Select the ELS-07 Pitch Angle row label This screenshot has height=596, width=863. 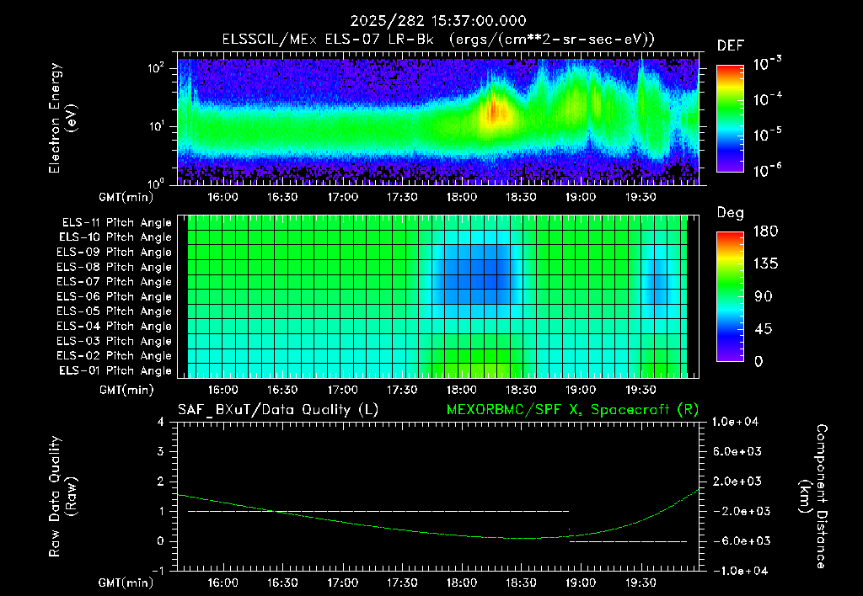[114, 281]
